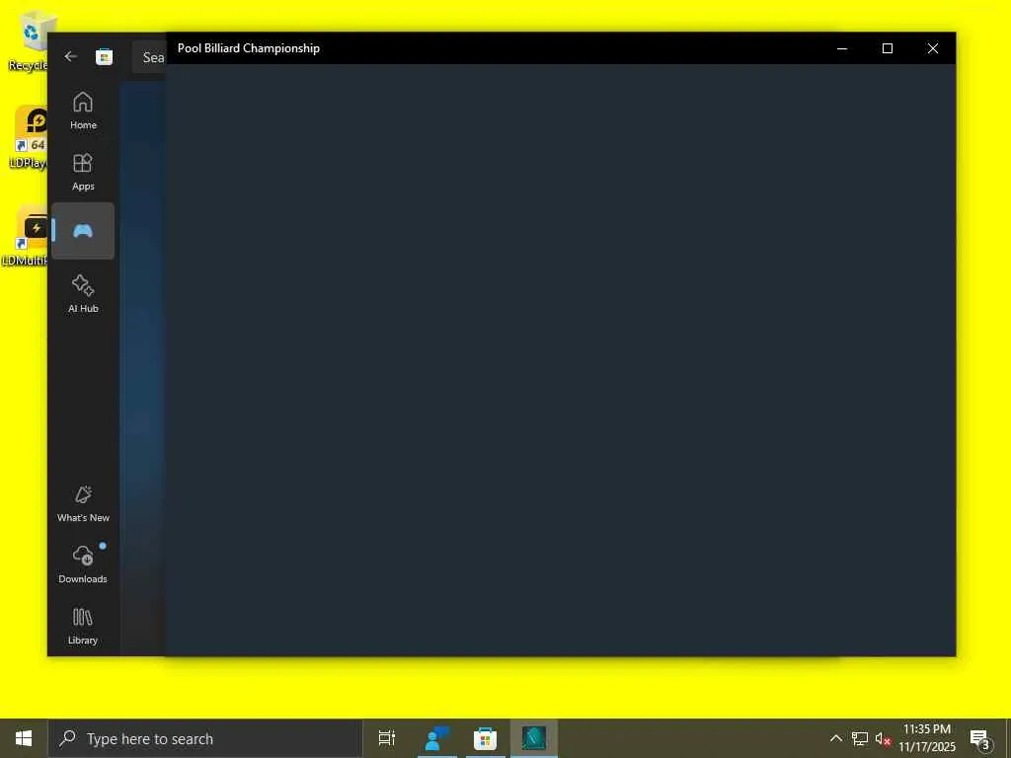Open network status tray icon

(860, 738)
